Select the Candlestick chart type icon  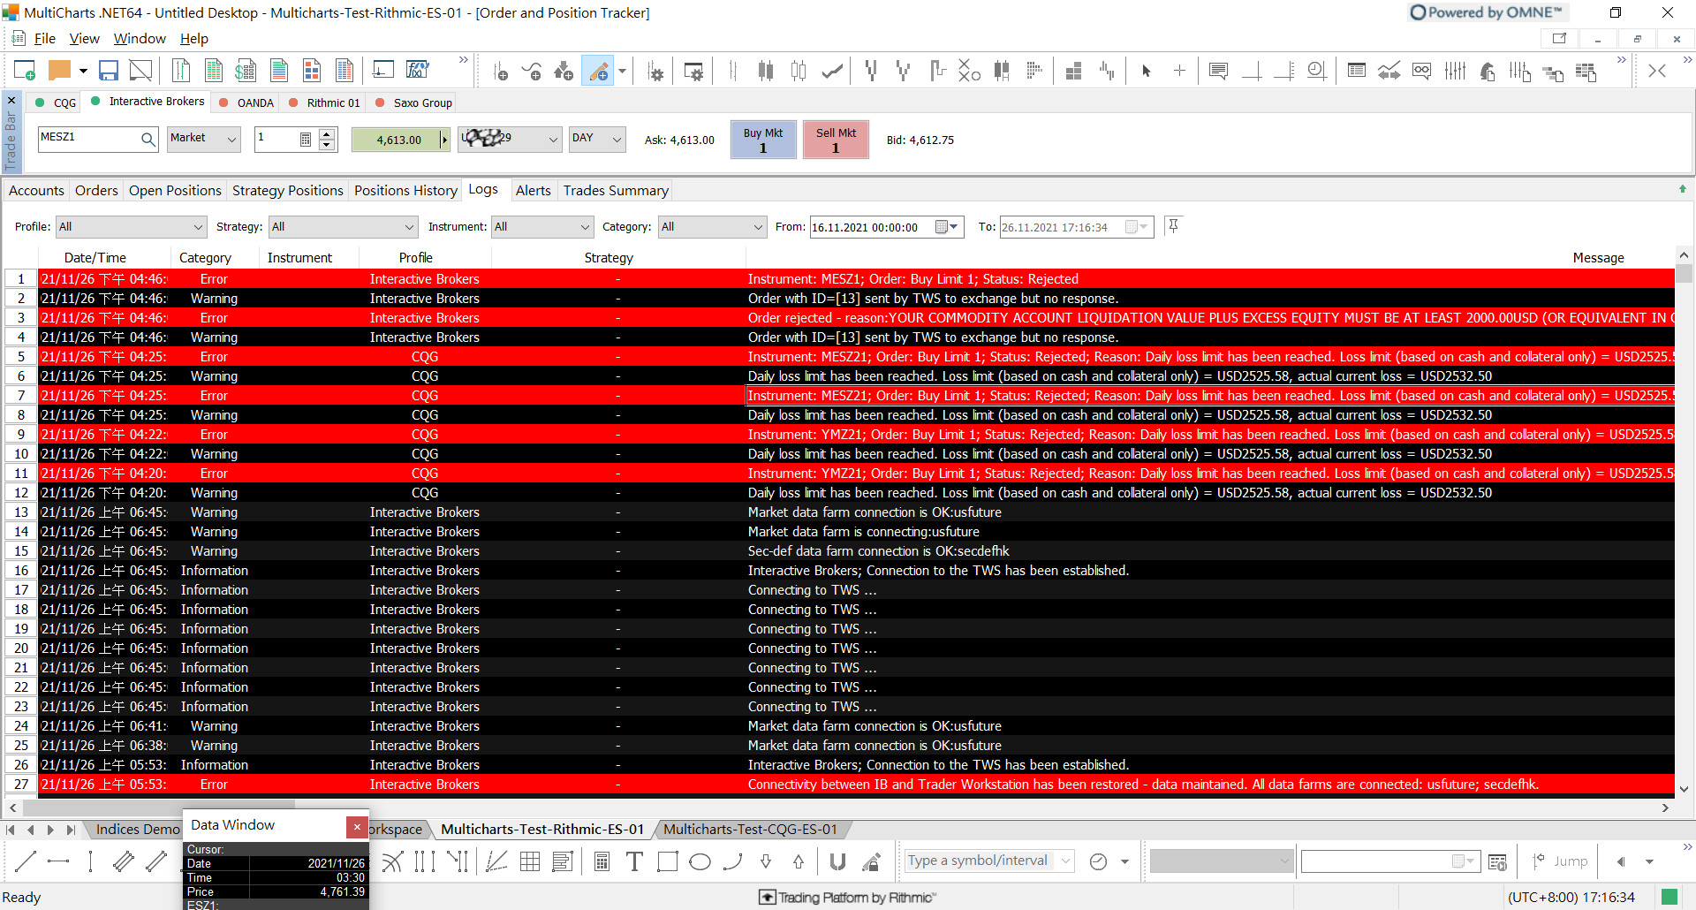[765, 71]
